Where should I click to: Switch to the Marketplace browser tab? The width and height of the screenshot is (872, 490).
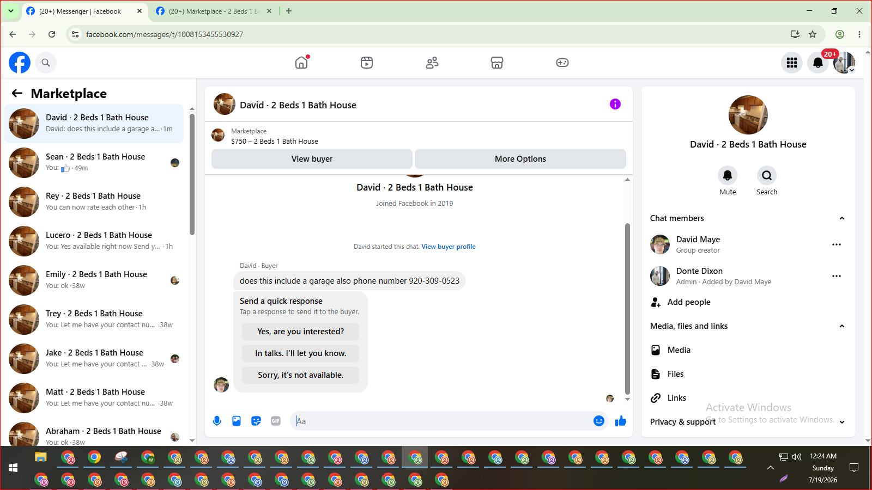[214, 11]
